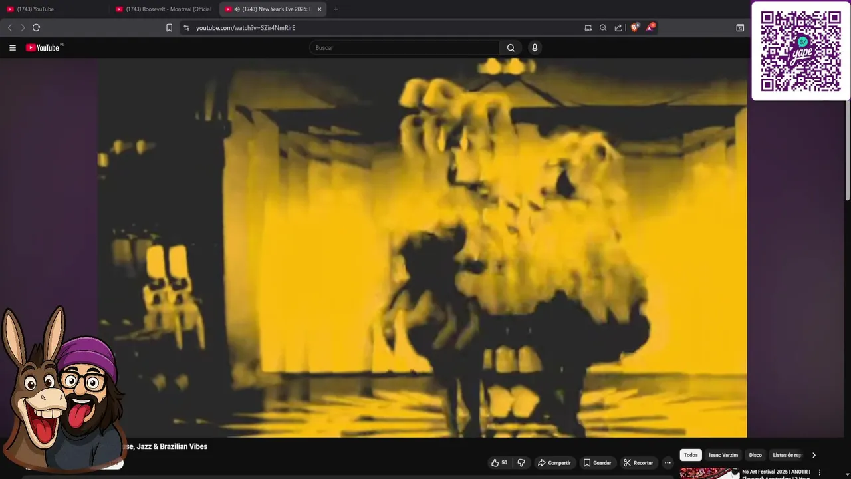Go to the YouTube home logo
Screen dimensions: 851x479
(x=44, y=47)
